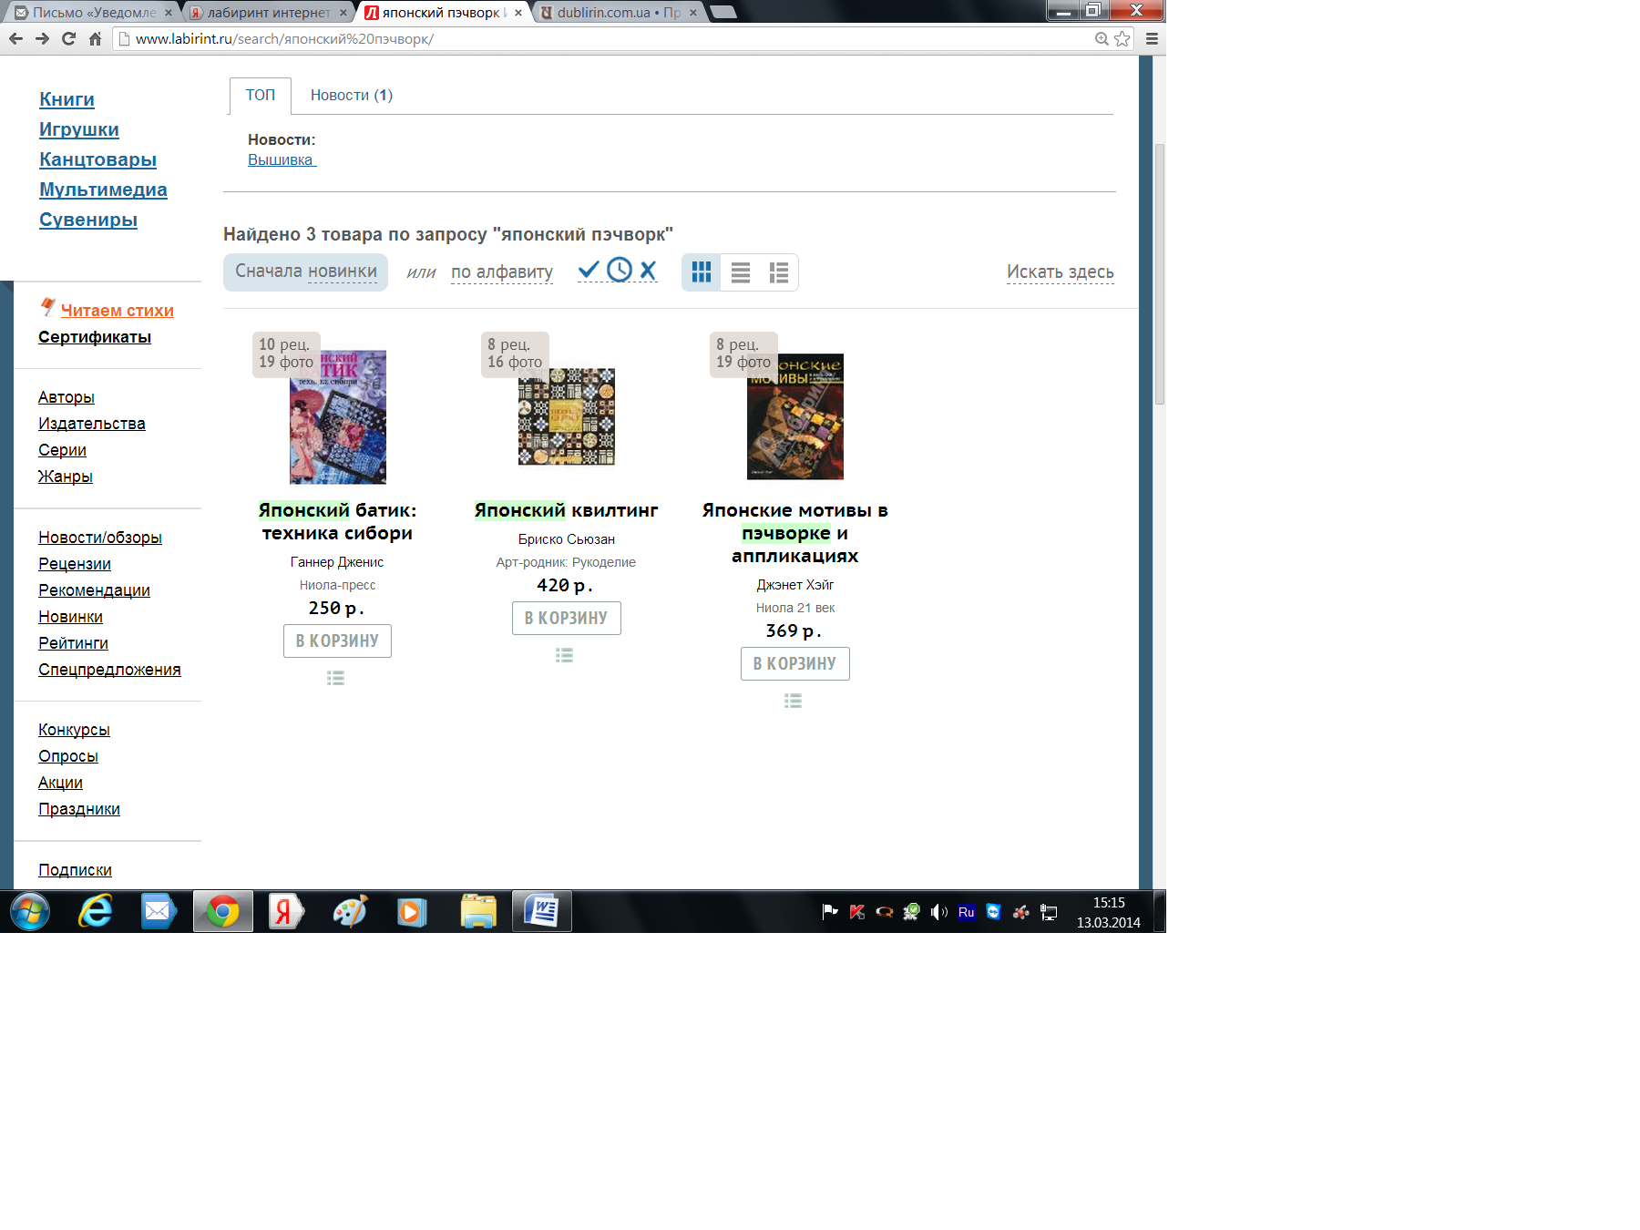This screenshot has height=1230, width=1640.
Task: Click the list icon under Японский батик
Action: click(336, 678)
